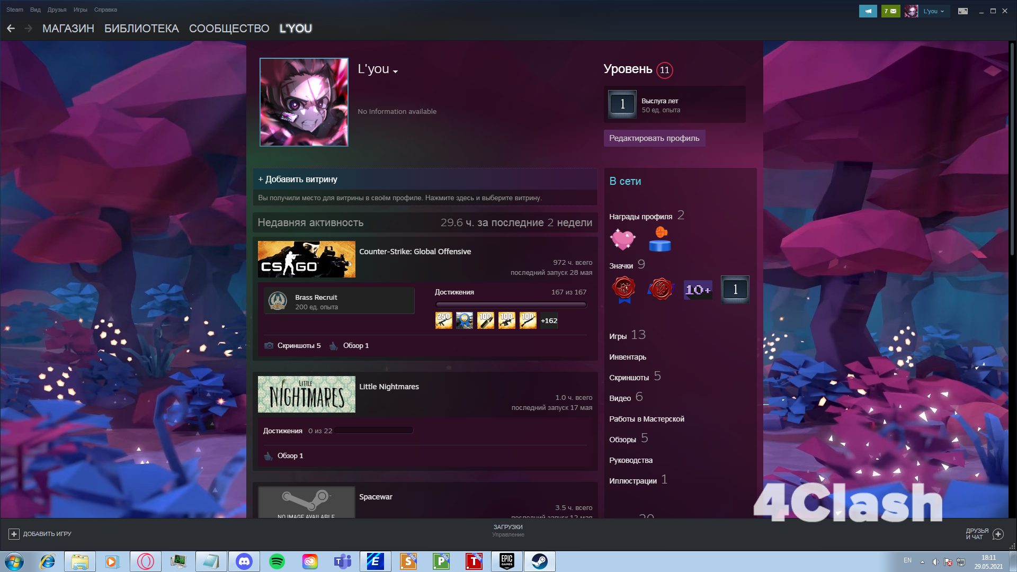Select the L'YOU profile tab
1017x572 pixels.
pyautogui.click(x=296, y=29)
